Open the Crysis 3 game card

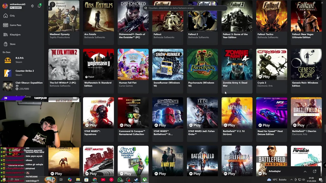271,71
